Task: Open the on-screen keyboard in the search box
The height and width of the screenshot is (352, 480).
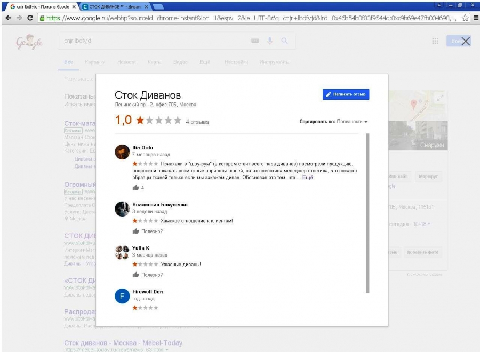Action: tap(255, 41)
